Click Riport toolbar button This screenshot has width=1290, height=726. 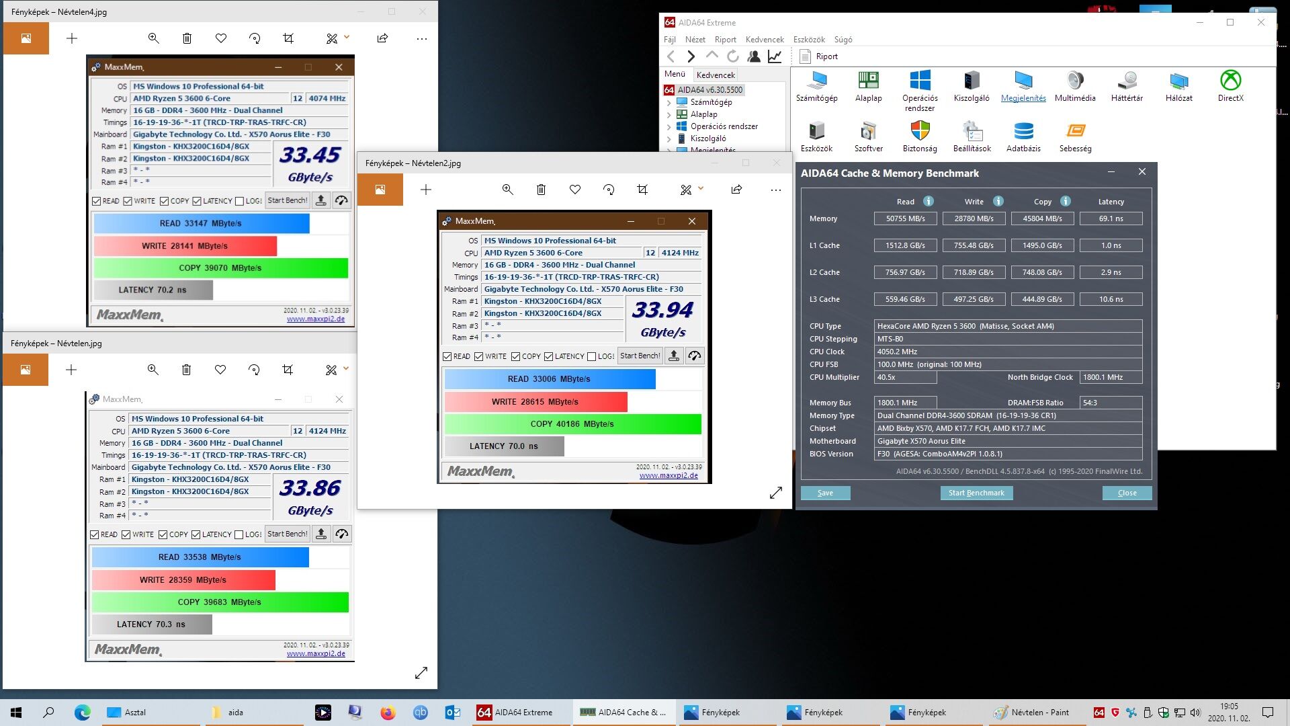[819, 56]
